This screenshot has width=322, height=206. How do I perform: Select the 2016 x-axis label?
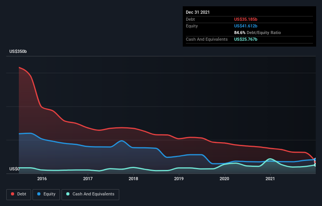[x=42, y=179]
